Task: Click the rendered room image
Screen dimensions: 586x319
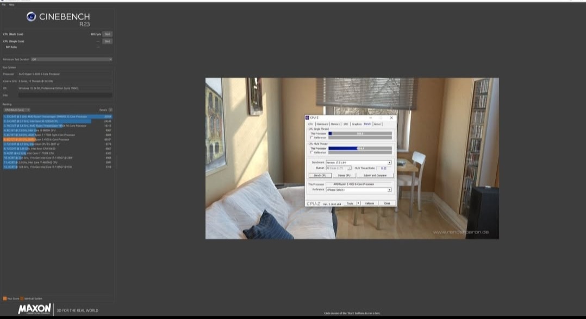Action: click(x=352, y=158)
